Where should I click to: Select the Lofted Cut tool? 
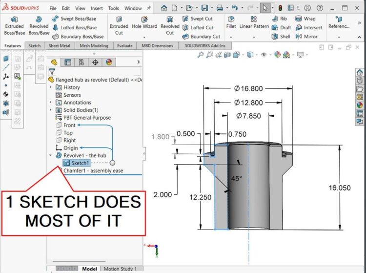[x=198, y=27]
